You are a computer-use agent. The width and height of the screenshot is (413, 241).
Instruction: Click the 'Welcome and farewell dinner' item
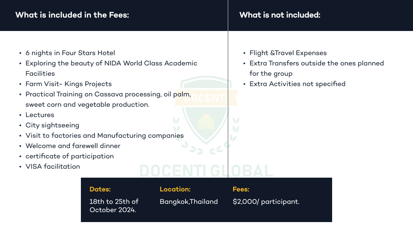73,146
